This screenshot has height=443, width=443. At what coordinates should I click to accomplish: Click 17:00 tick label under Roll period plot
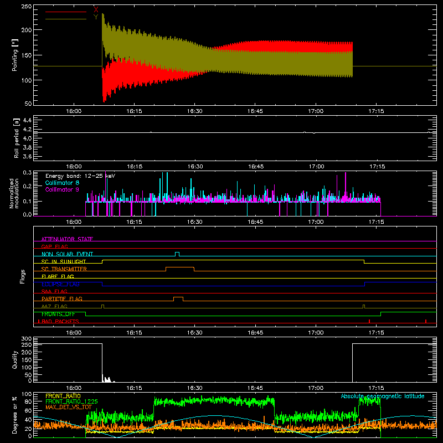tap(316, 167)
